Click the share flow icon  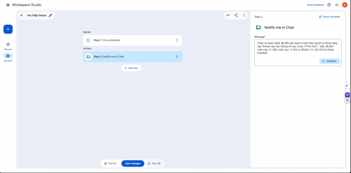(x=236, y=15)
